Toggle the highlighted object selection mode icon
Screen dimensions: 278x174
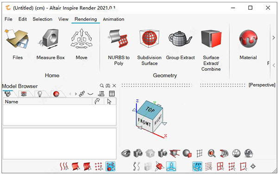coord(110,167)
